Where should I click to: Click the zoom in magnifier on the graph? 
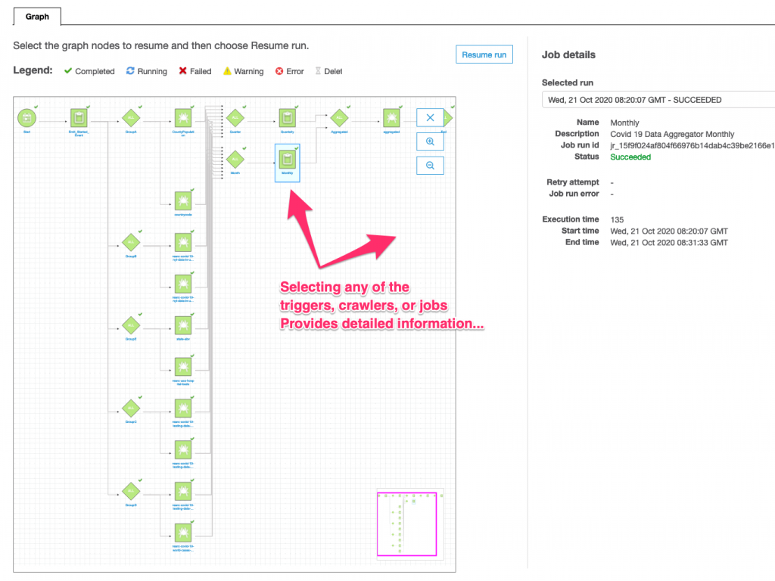click(430, 141)
